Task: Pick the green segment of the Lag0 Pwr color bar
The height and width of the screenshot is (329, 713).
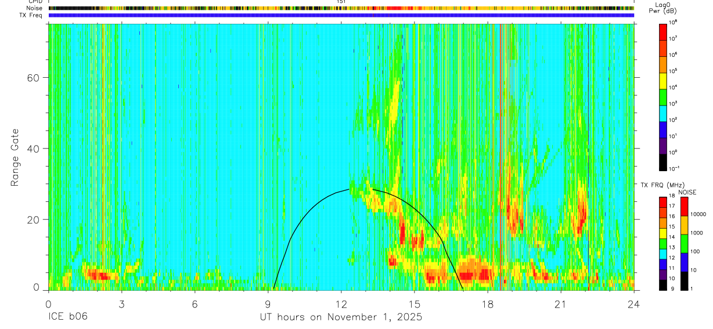Action: tap(663, 96)
